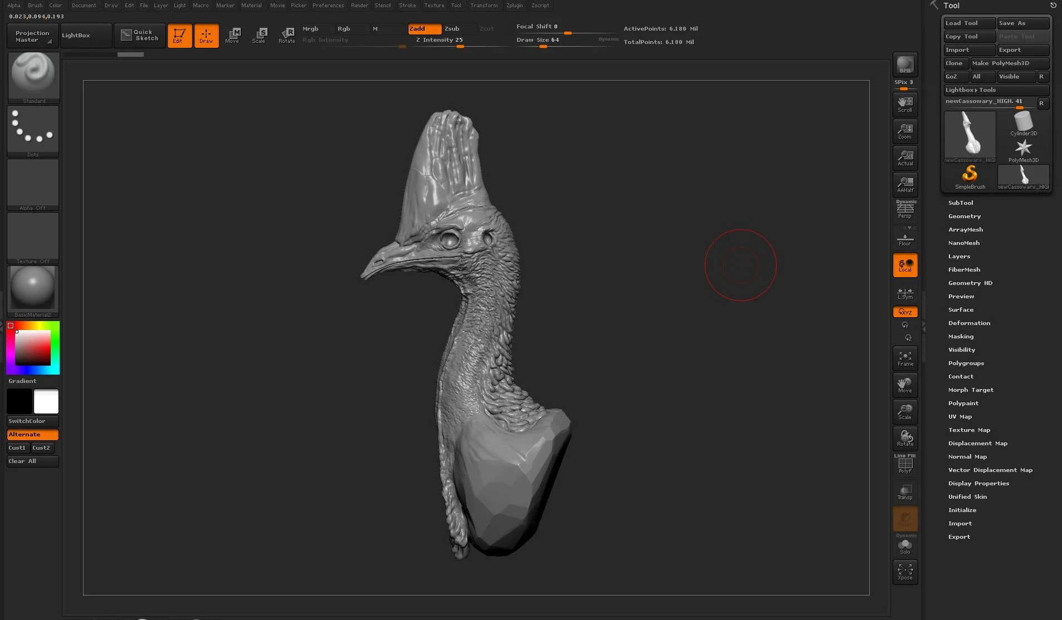The image size is (1062, 620).
Task: Click the Load Tool button
Action: coord(969,23)
